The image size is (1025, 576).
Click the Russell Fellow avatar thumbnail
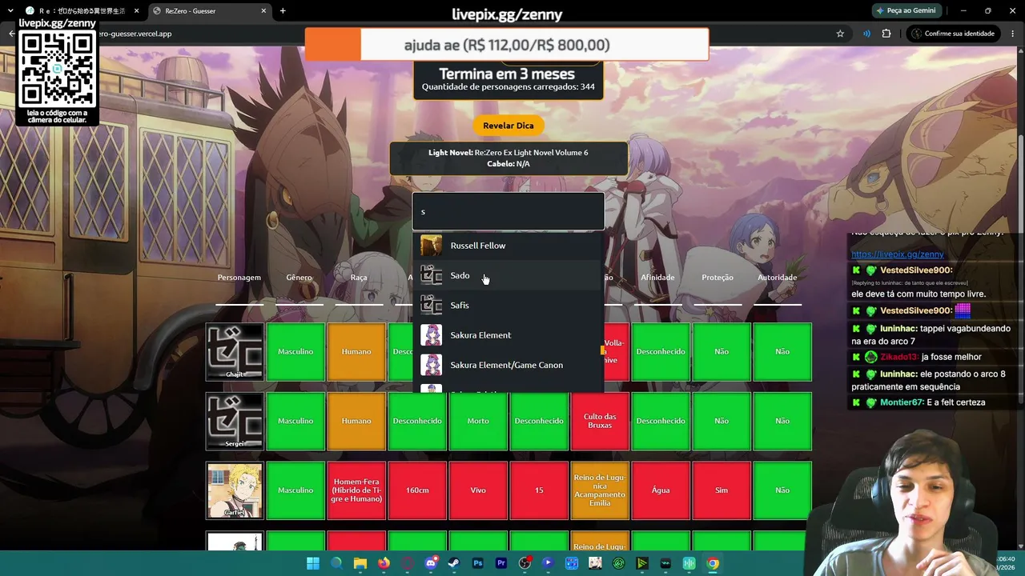click(431, 246)
